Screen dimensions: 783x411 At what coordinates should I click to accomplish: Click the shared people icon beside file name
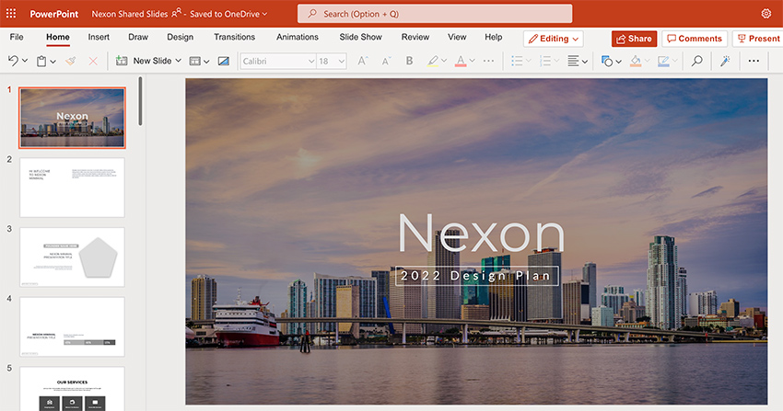(x=176, y=13)
